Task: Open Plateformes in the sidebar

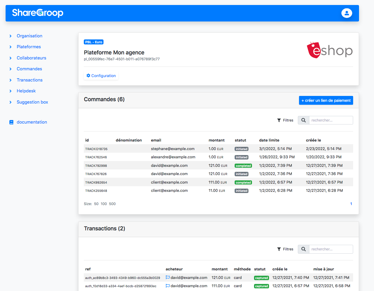Action: pyautogui.click(x=29, y=47)
